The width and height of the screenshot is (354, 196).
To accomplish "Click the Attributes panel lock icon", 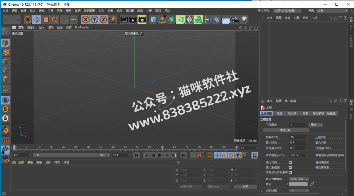I will (336, 101).
